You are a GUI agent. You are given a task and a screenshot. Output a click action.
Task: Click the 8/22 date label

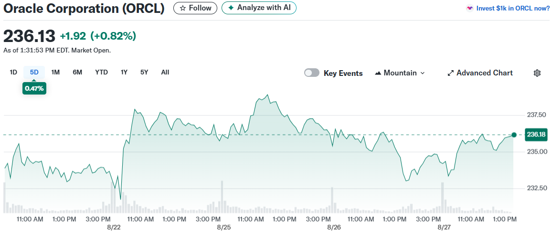tap(113, 227)
